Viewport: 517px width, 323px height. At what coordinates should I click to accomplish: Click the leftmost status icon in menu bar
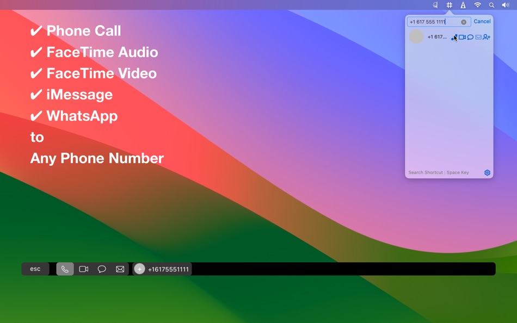435,5
